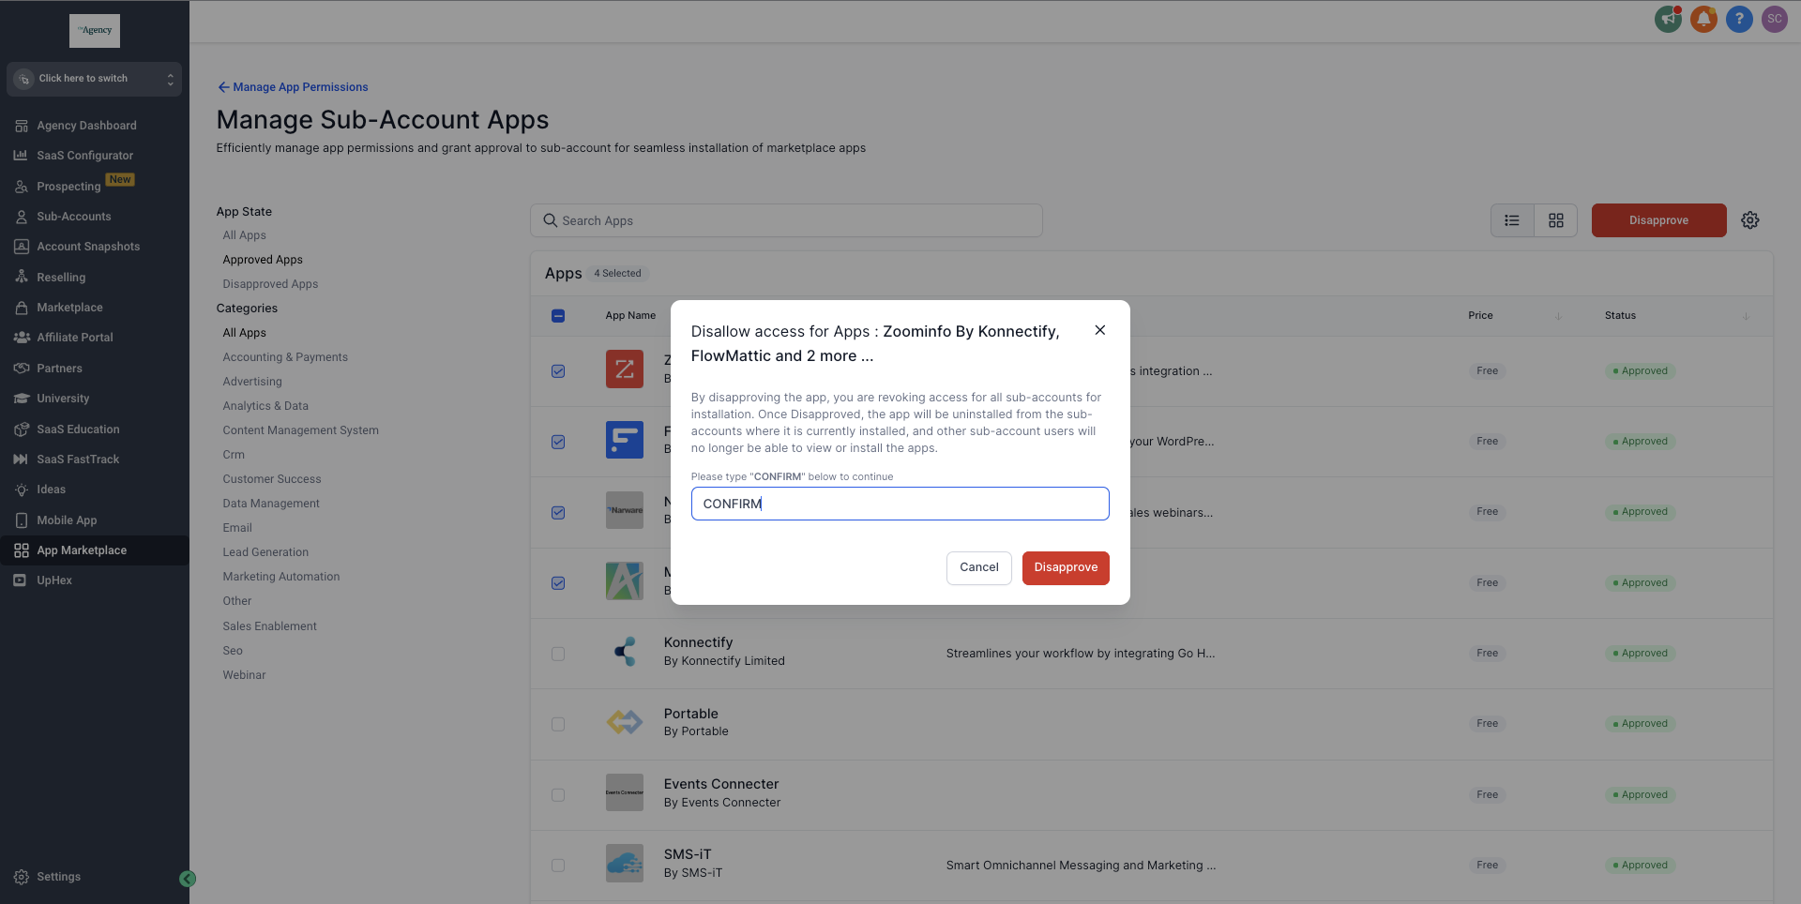
Task: Filter by Disapproved Apps state
Action: (270, 284)
